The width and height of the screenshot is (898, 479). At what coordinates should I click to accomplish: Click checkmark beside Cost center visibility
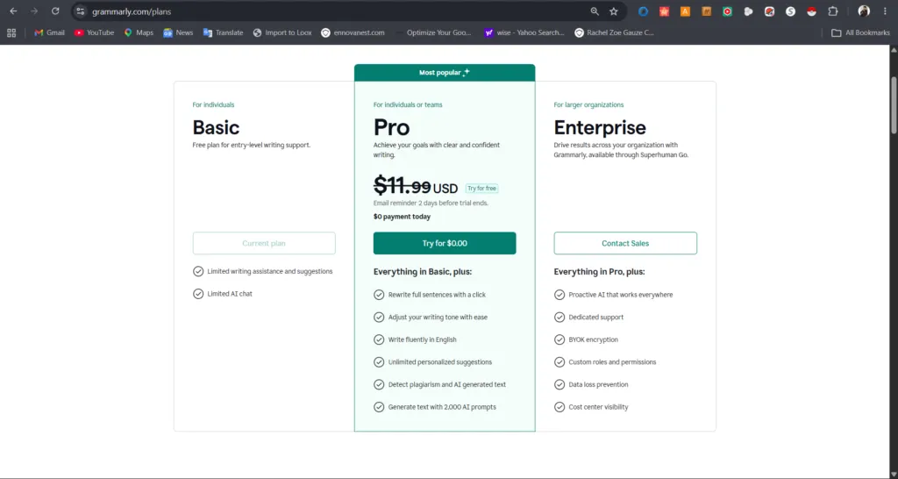tap(559, 407)
